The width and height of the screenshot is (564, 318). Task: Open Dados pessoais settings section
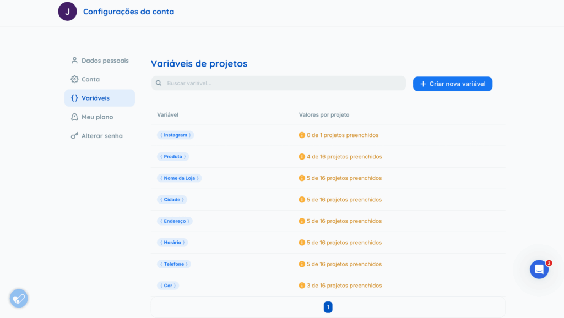105,61
